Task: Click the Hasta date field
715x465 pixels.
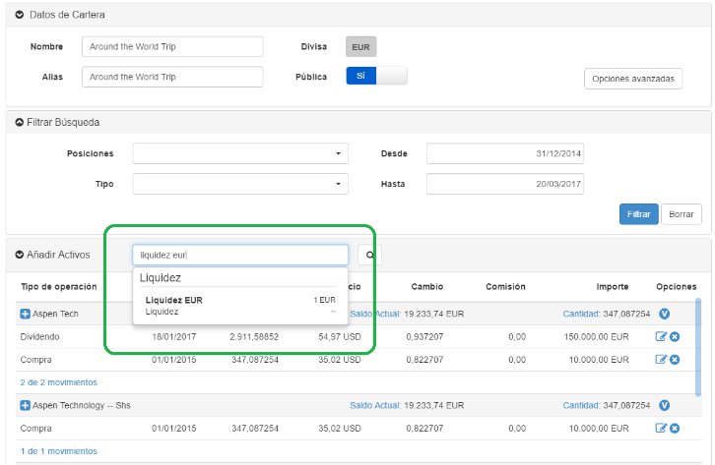Action: coord(505,184)
